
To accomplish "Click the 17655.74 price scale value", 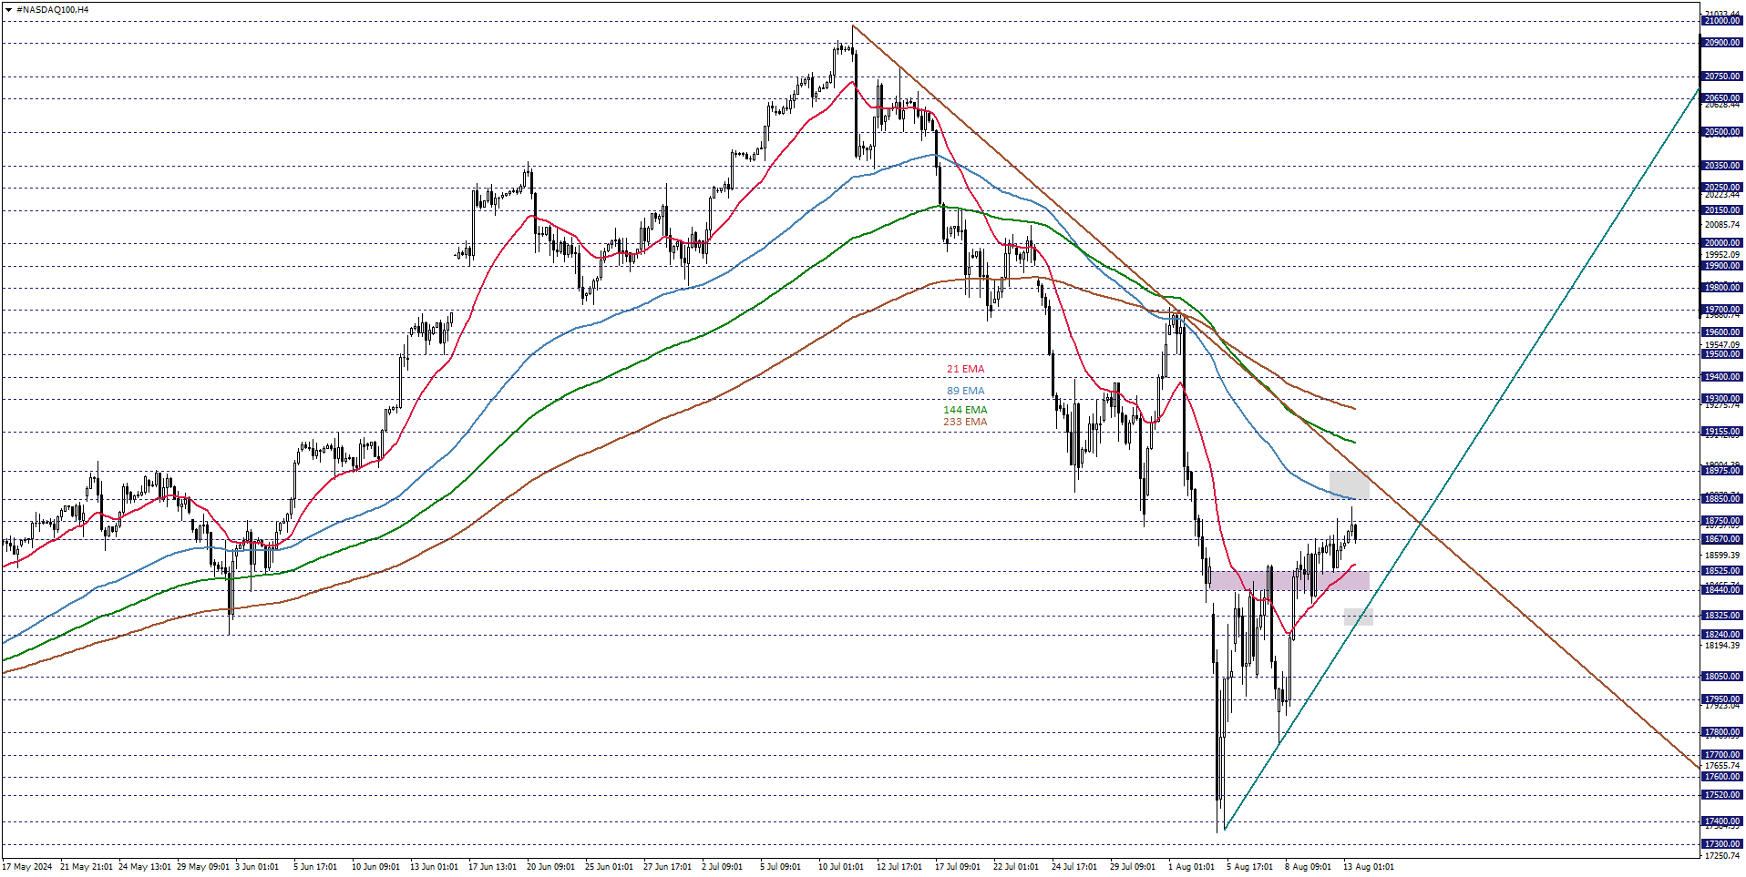I will (1722, 766).
